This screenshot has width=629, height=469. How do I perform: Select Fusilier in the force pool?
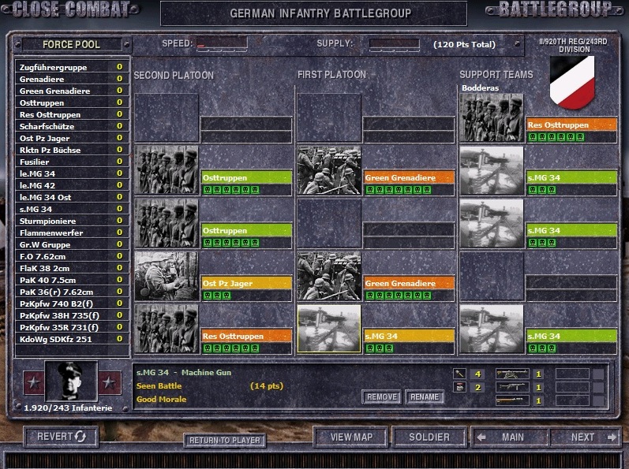[x=71, y=162]
